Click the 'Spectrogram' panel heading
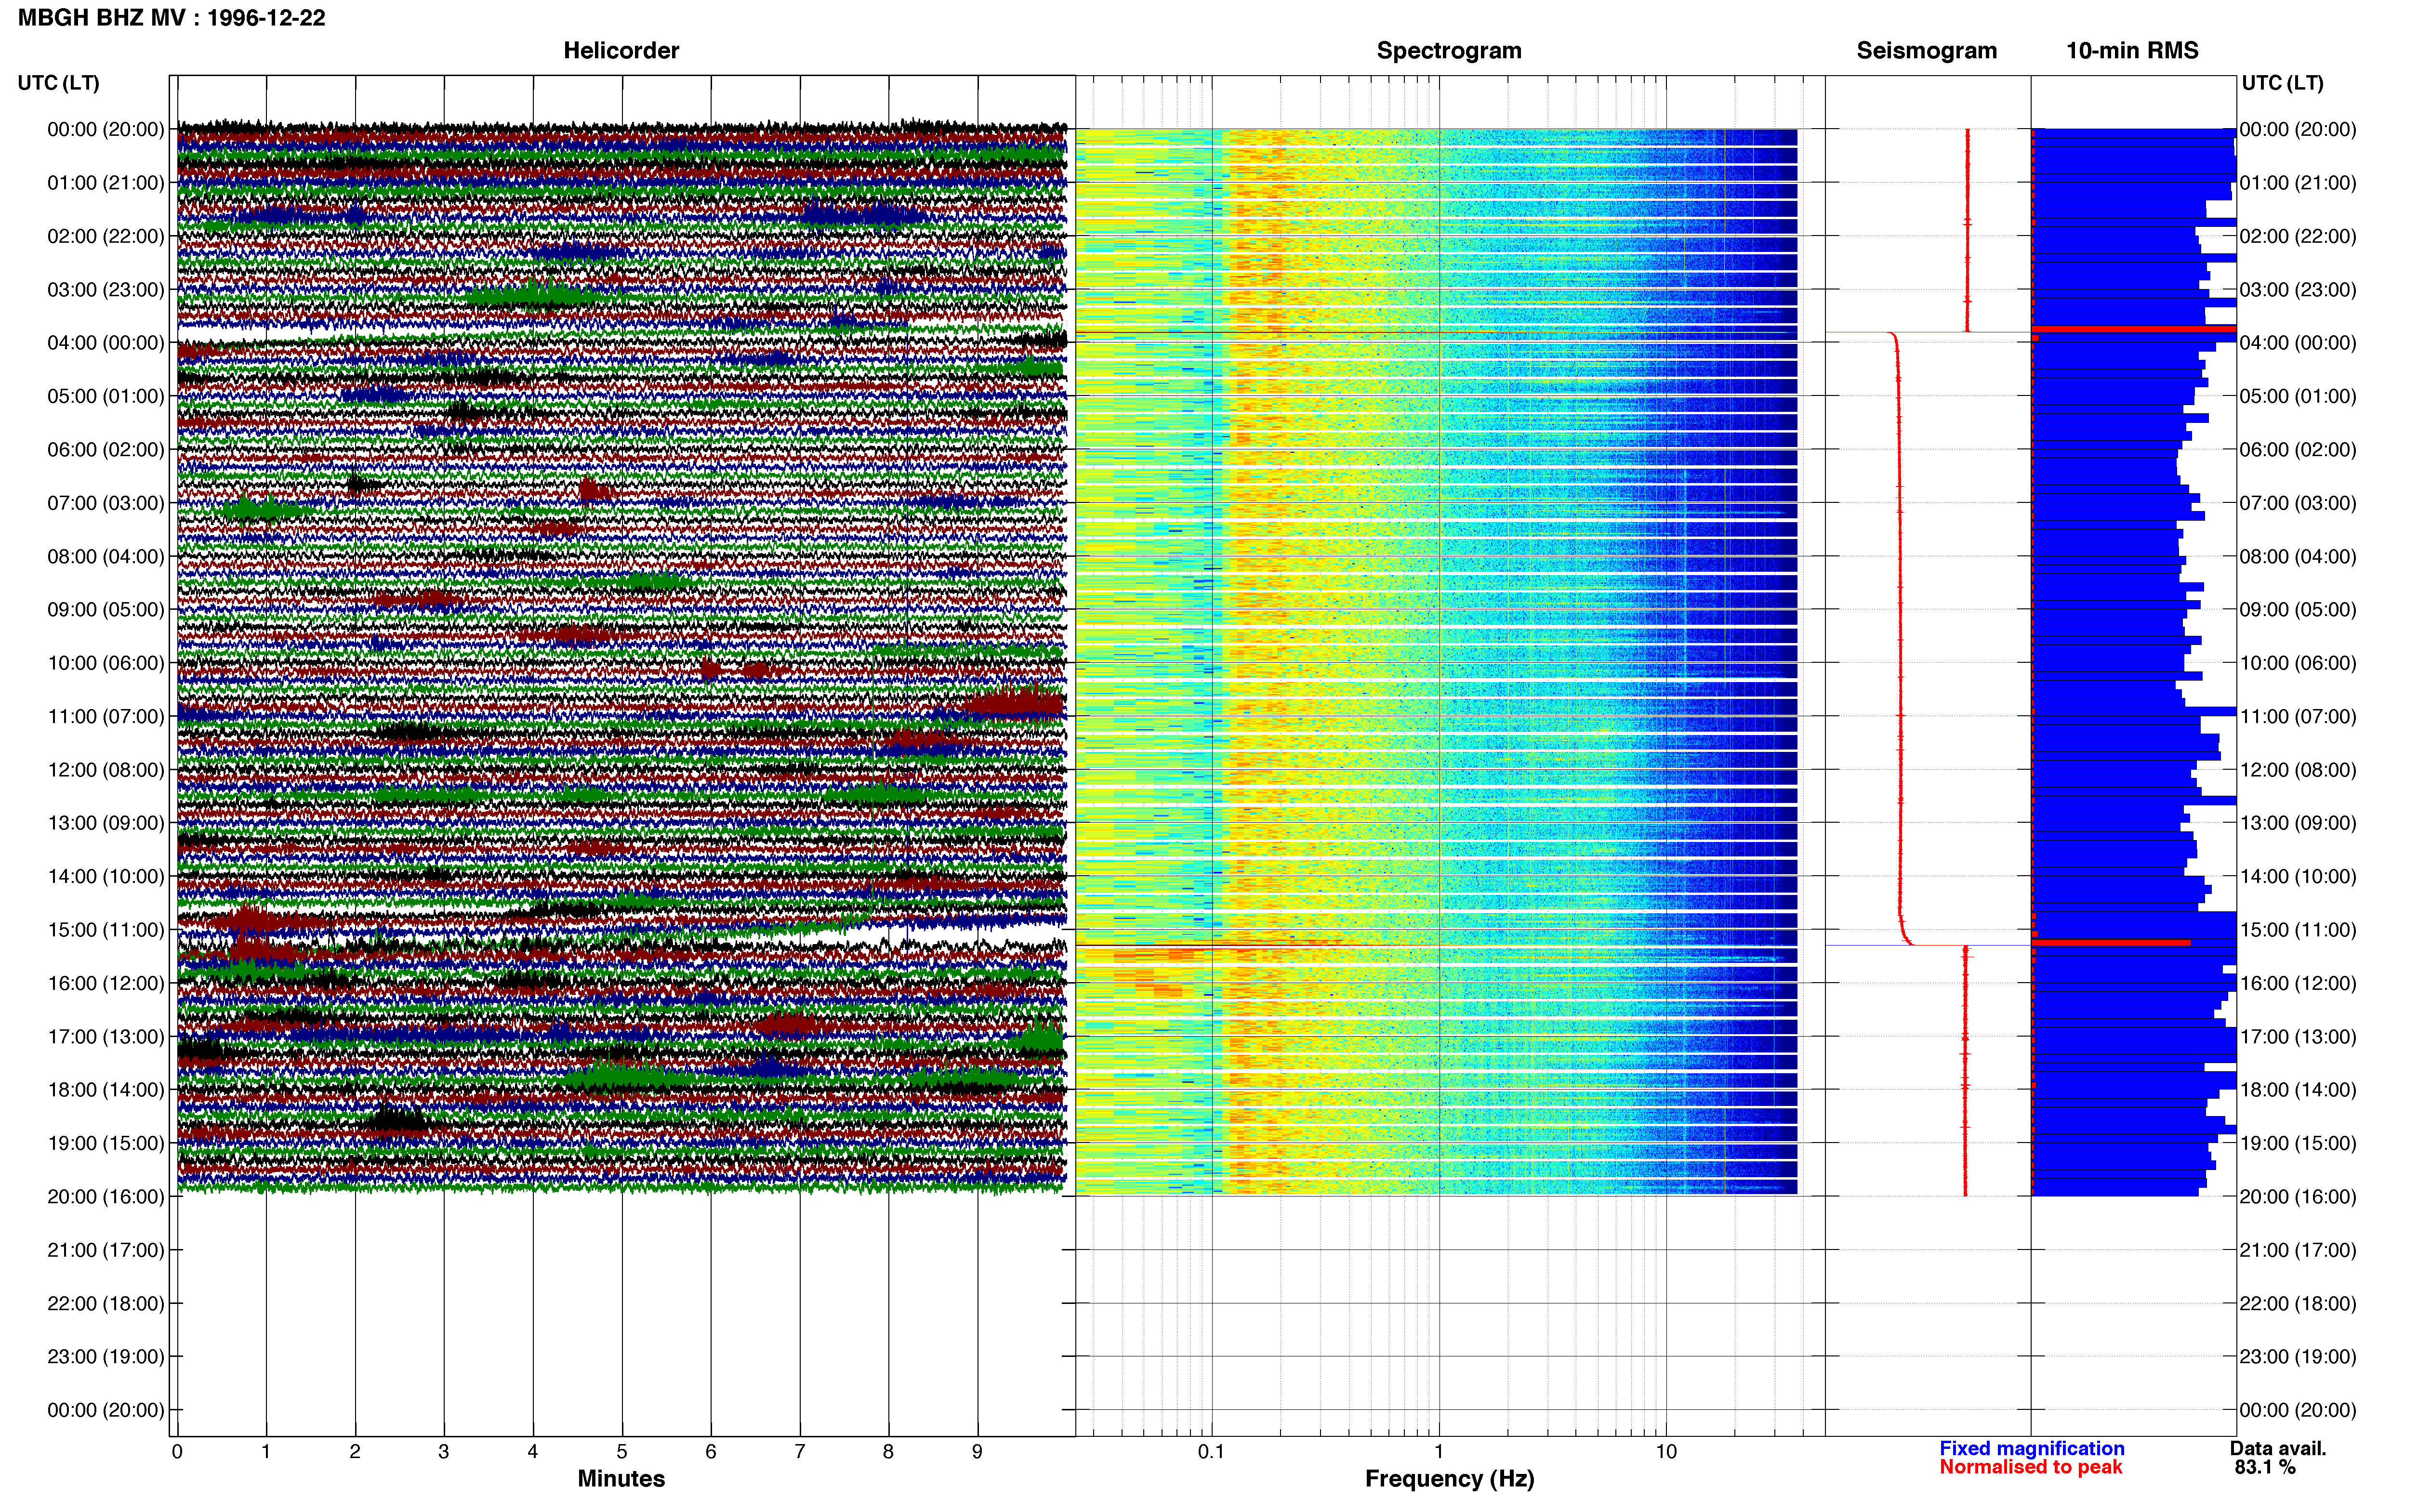 tap(1449, 50)
